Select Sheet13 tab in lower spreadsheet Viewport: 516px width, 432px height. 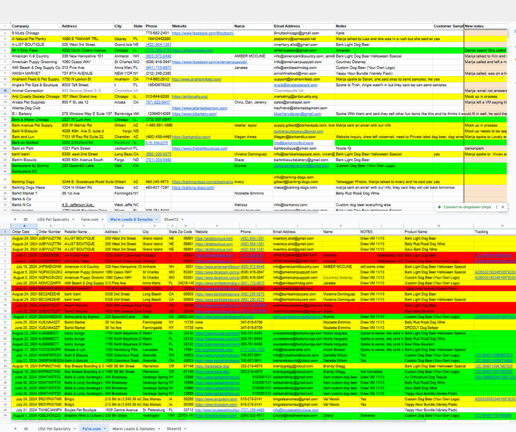174,429
